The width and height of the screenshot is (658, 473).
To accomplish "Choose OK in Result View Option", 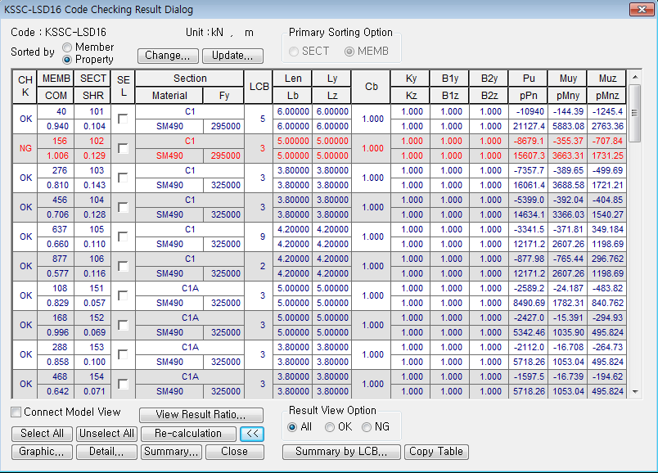I will click(x=330, y=427).
